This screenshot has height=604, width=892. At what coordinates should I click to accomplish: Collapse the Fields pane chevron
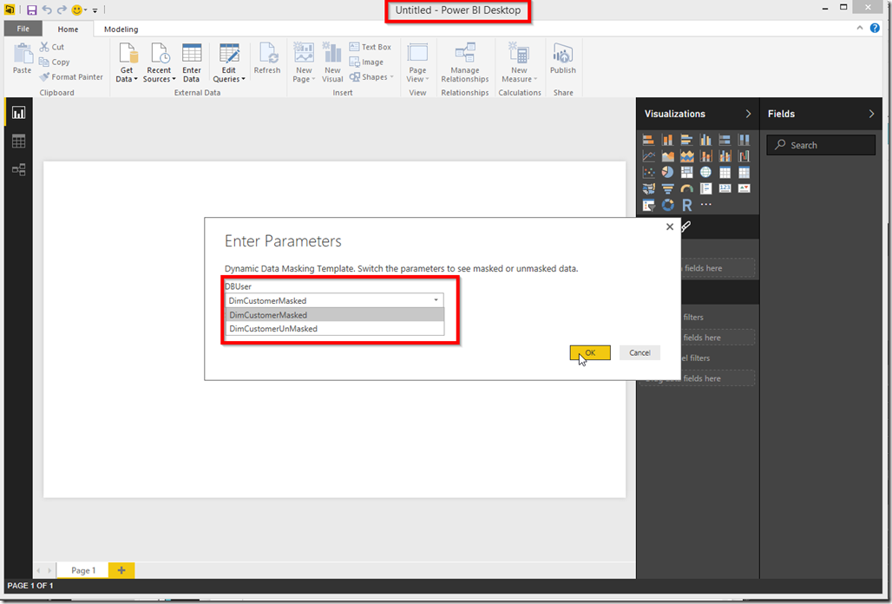pos(871,114)
